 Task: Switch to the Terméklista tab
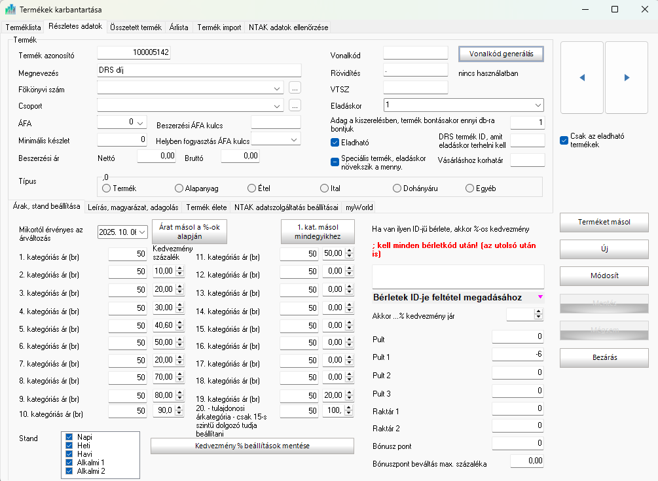pos(24,27)
